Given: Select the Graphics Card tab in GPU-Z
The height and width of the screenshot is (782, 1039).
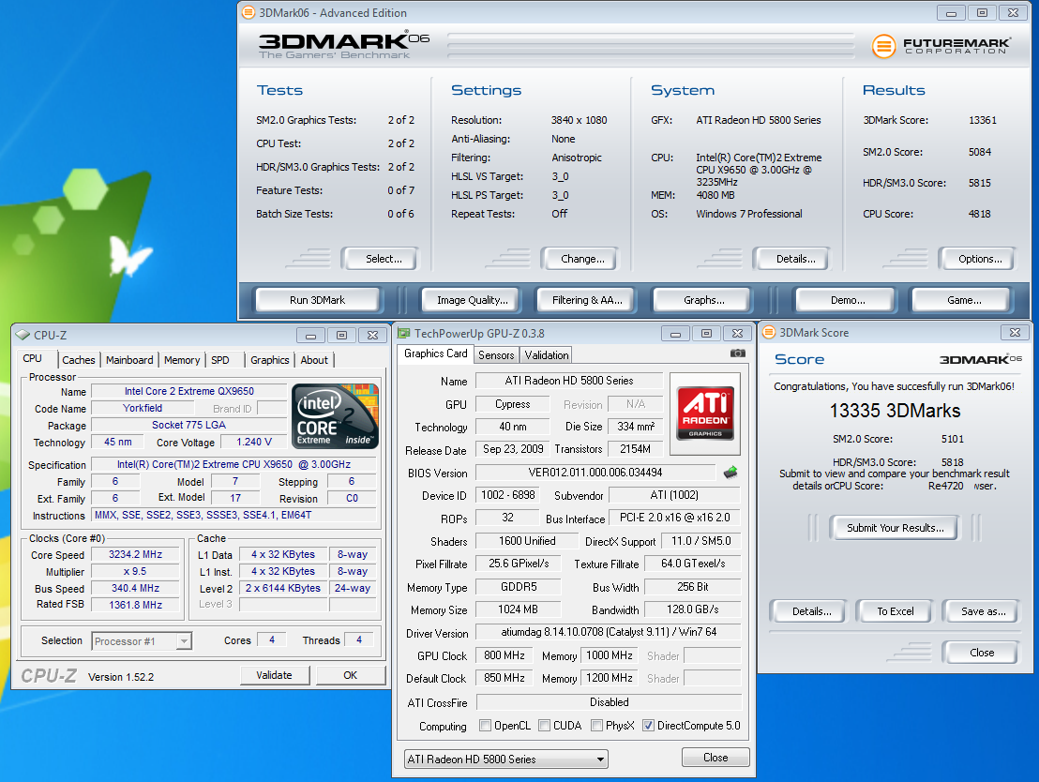Looking at the screenshot, I should coord(436,353).
